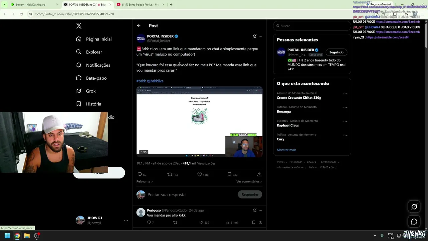The image size is (428, 241).
Task: Open options for the Cury trend
Action: [345, 135]
